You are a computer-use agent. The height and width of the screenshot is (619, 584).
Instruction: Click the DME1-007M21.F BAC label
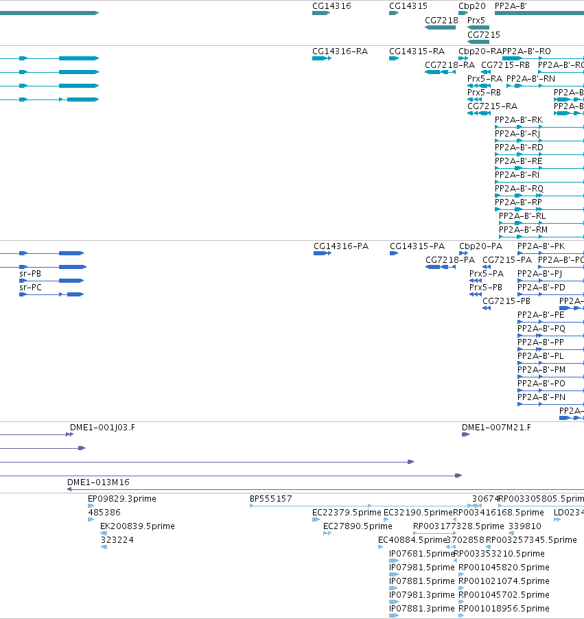[x=496, y=428]
